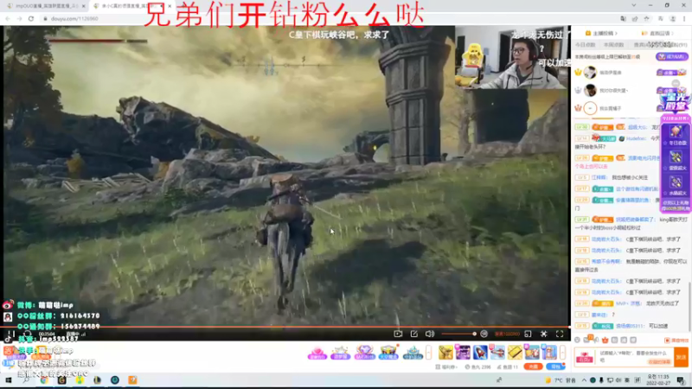The image size is (692, 389).
Task: Open the blue spaceship activity badge
Action: point(413,353)
